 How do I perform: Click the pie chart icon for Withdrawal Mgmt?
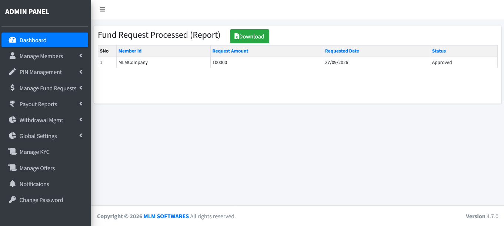[13, 120]
